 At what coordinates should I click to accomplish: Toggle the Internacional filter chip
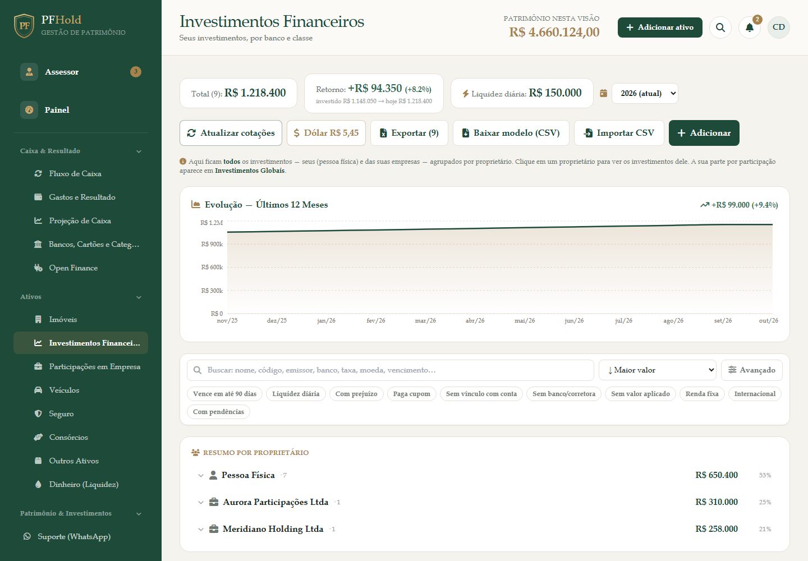pos(755,394)
